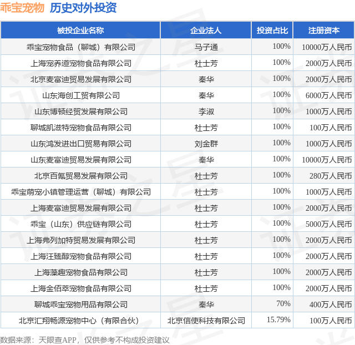
Task: Select 上海金佰萃宠物食品有限公司 company name
Action: [x=81, y=288]
